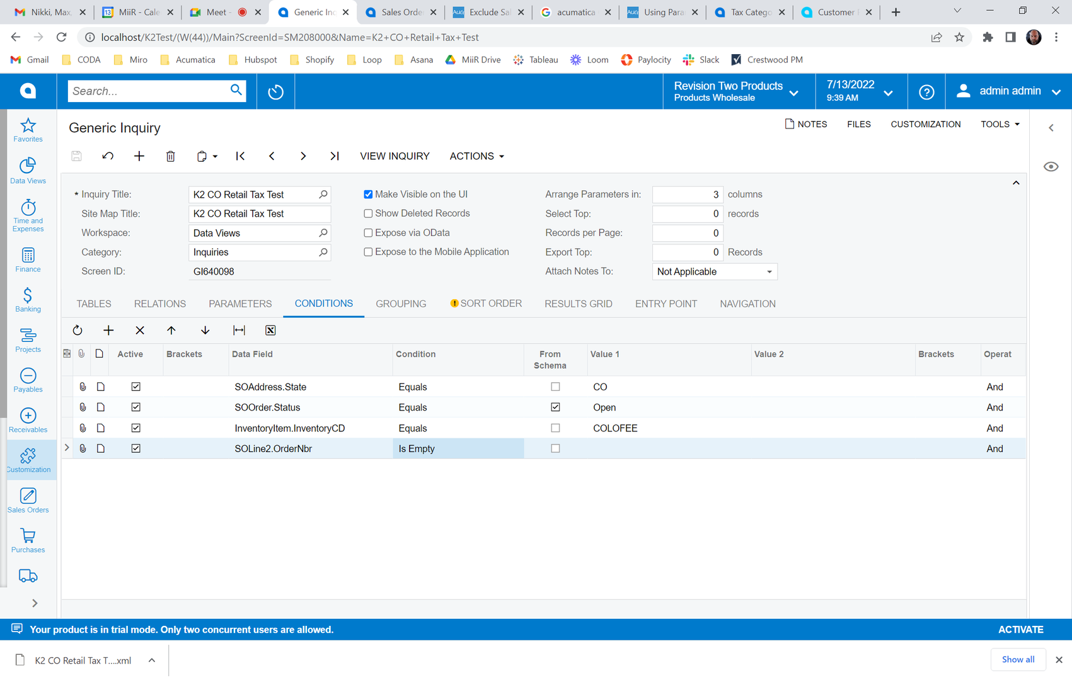Image resolution: width=1072 pixels, height=680 pixels.
Task: Export conditions to Excel icon
Action: click(270, 331)
